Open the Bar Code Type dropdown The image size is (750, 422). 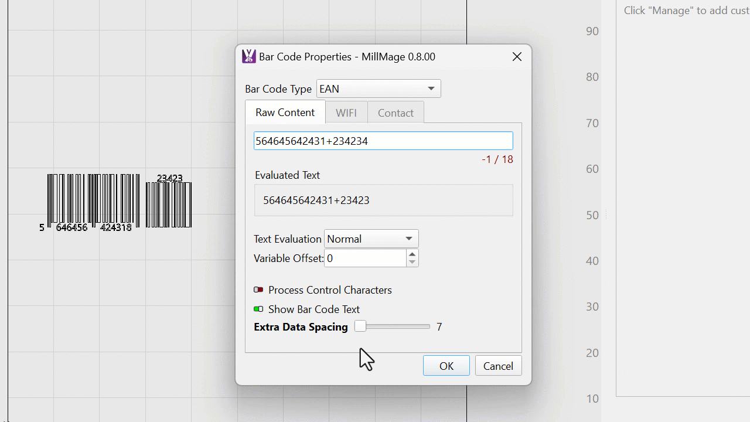coord(379,89)
